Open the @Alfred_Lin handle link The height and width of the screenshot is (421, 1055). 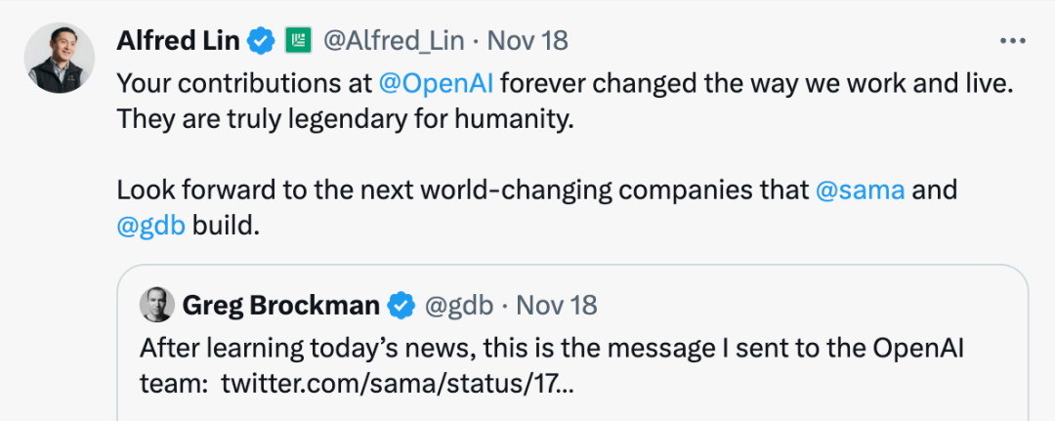(x=393, y=41)
